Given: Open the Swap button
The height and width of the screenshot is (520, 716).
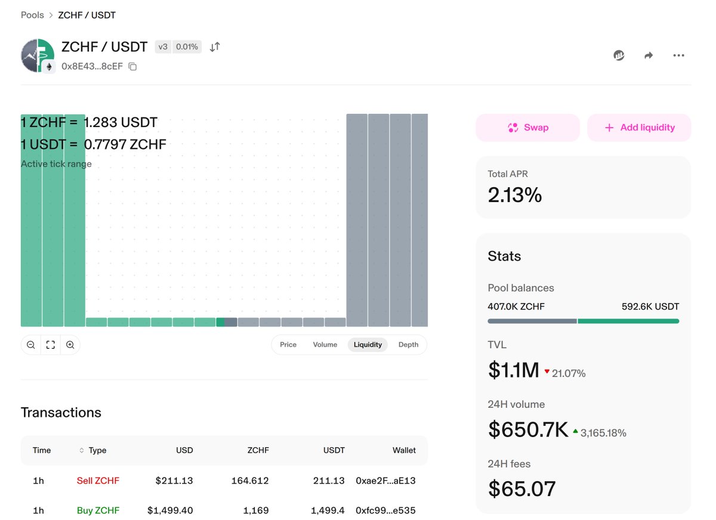Looking at the screenshot, I should tap(527, 128).
